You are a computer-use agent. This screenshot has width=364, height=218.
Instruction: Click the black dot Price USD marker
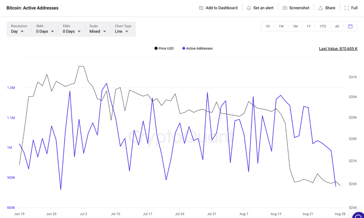(156, 48)
